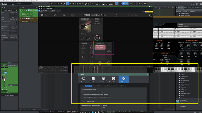202x113 pixels.
Task: Toggle Automation follows events checkbox
Action: (x=82, y=89)
